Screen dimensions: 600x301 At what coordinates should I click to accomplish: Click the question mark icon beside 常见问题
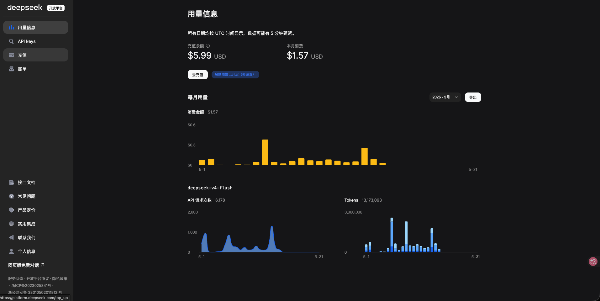coord(11,196)
